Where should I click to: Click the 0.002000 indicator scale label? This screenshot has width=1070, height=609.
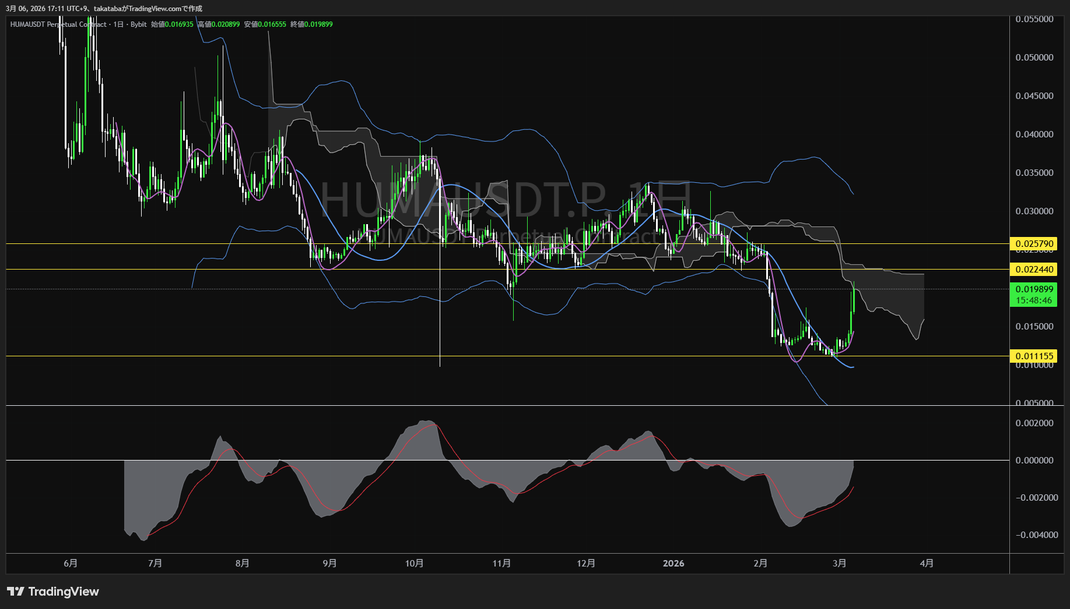point(1034,423)
